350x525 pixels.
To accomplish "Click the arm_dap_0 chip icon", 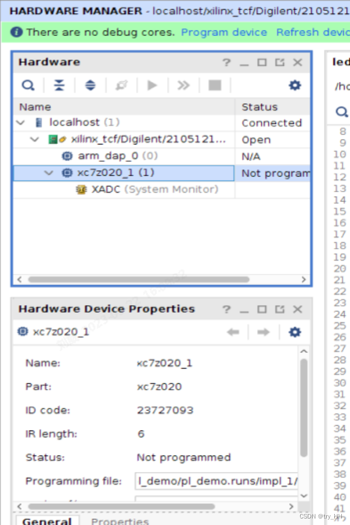I will [67, 156].
